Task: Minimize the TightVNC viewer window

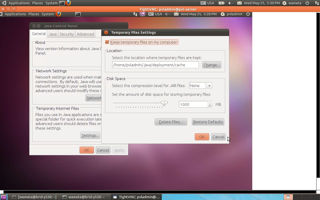Action: pyautogui.click(x=8, y=9)
